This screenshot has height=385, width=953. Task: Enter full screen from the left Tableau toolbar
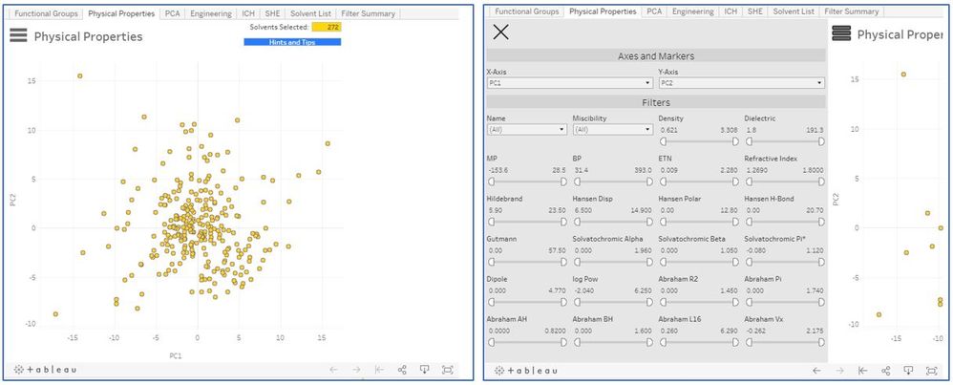[447, 370]
